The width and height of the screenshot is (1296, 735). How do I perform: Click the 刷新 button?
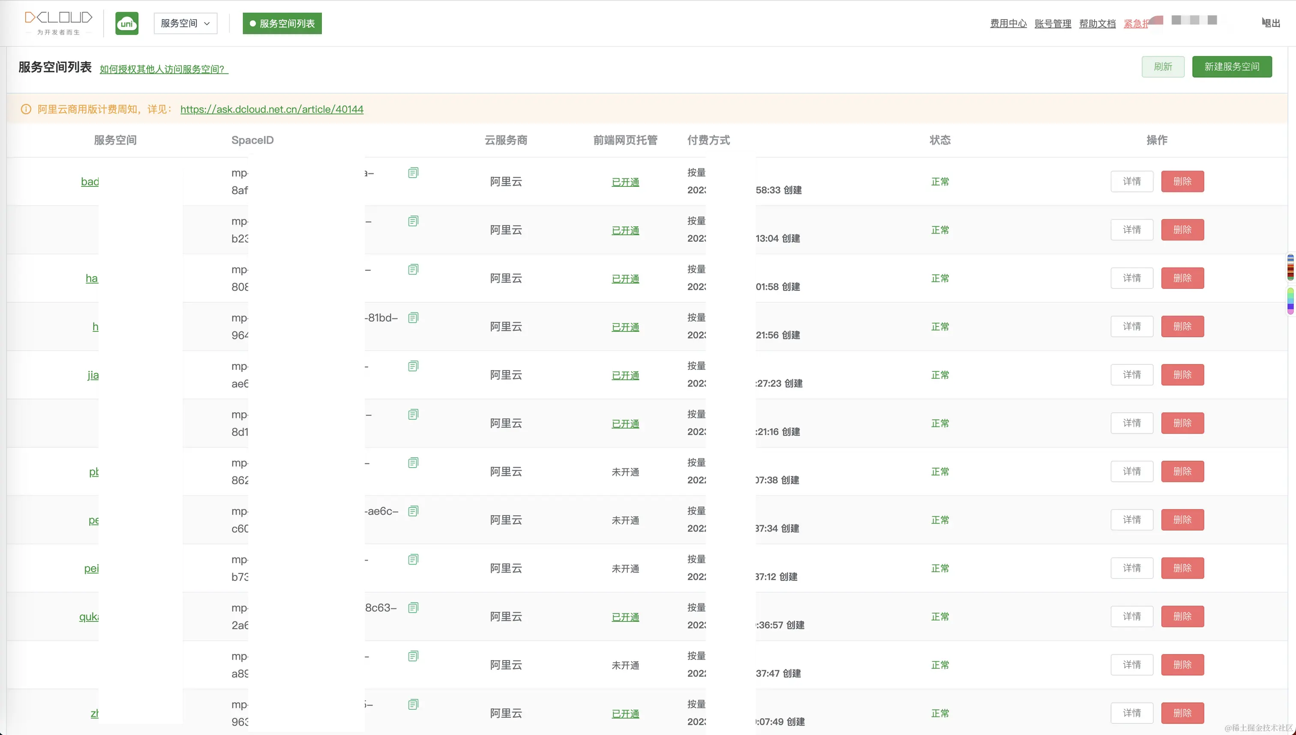[x=1163, y=66]
